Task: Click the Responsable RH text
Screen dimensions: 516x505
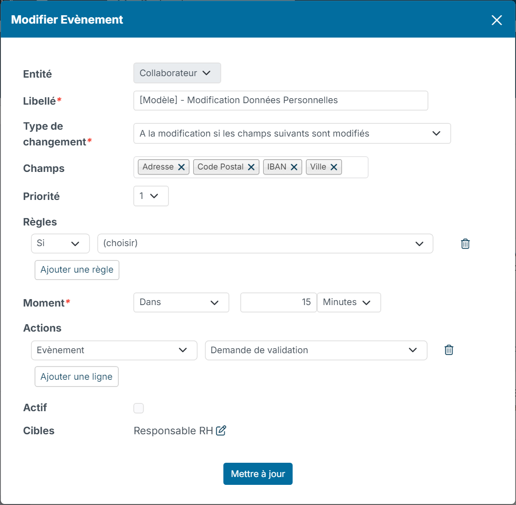Action: pyautogui.click(x=173, y=431)
